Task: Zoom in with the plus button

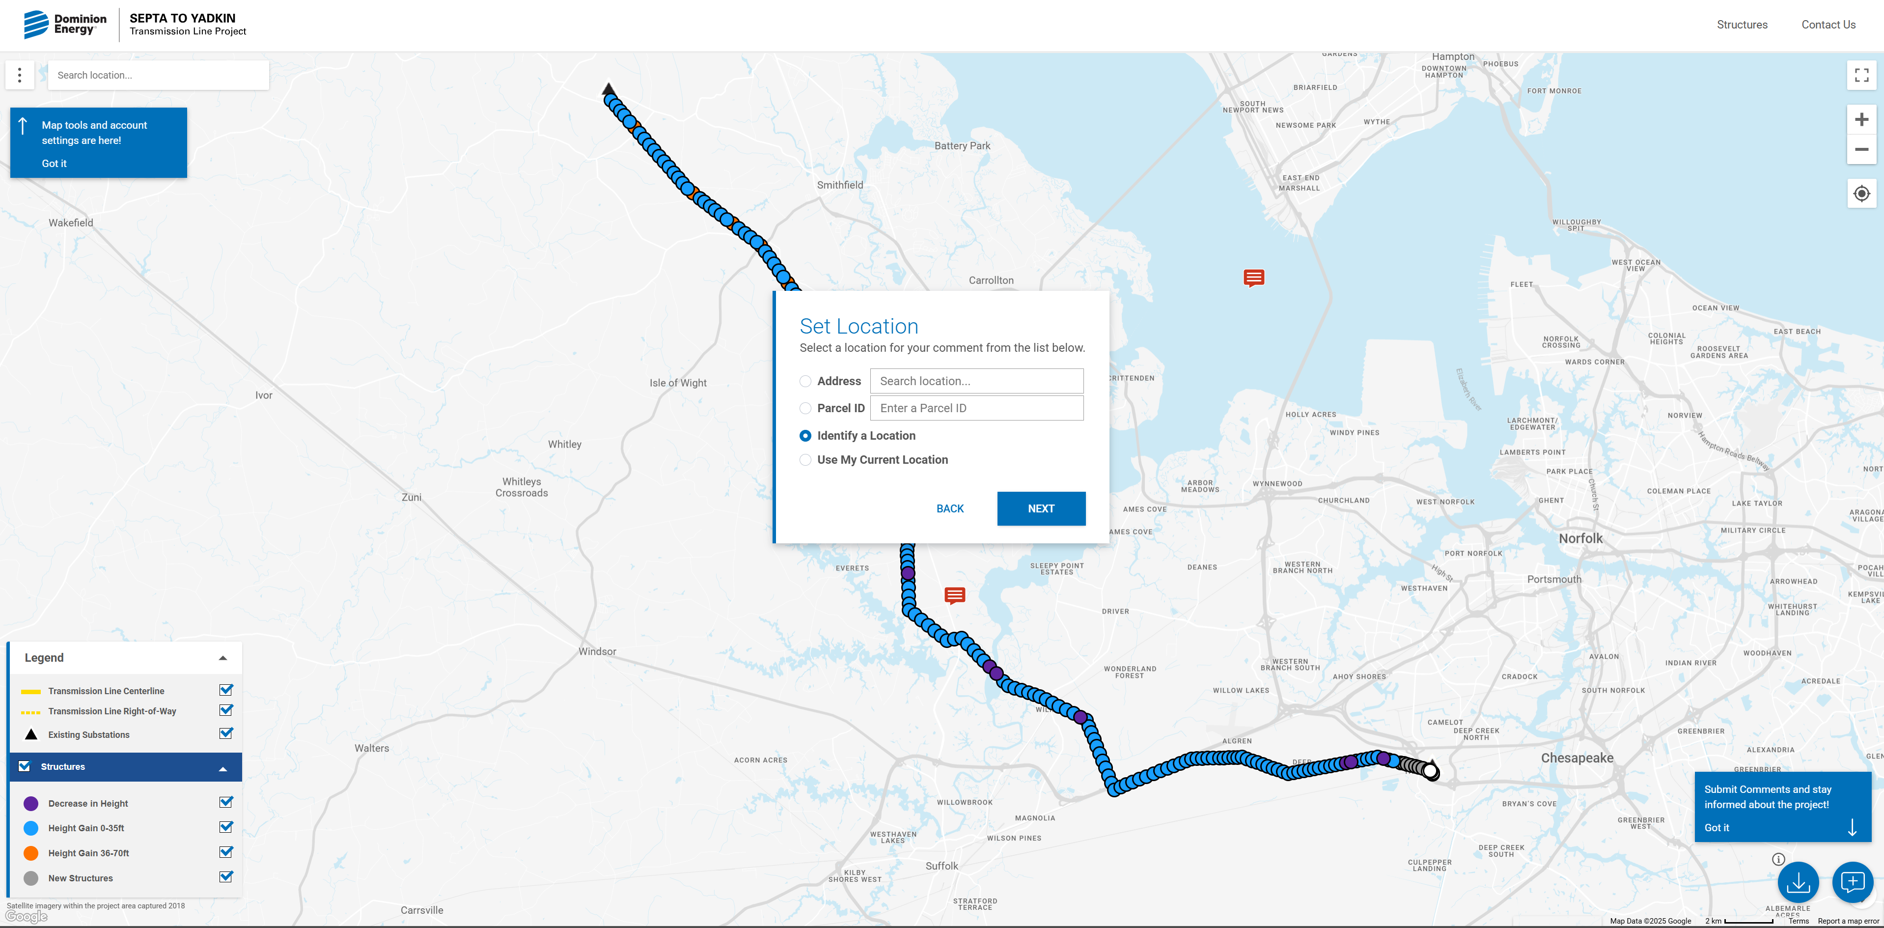Action: tap(1861, 119)
